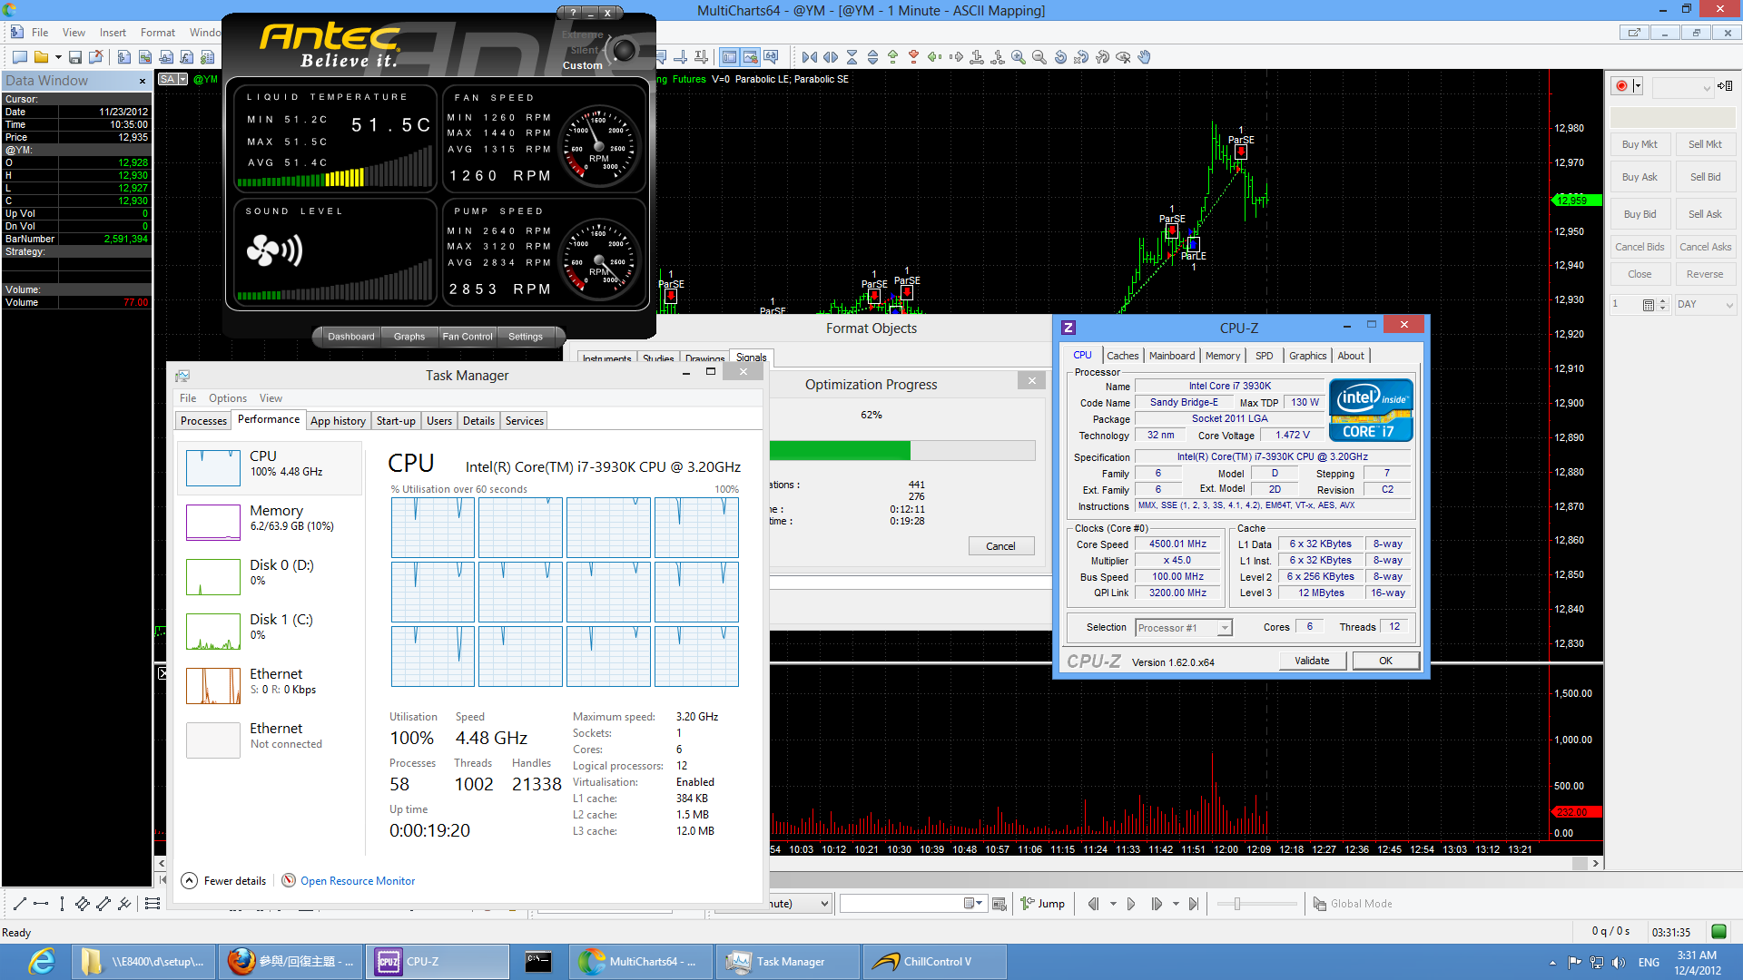Viewport: 1743px width, 980px height.
Task: Select the vertical line drawing tool
Action: point(62,904)
